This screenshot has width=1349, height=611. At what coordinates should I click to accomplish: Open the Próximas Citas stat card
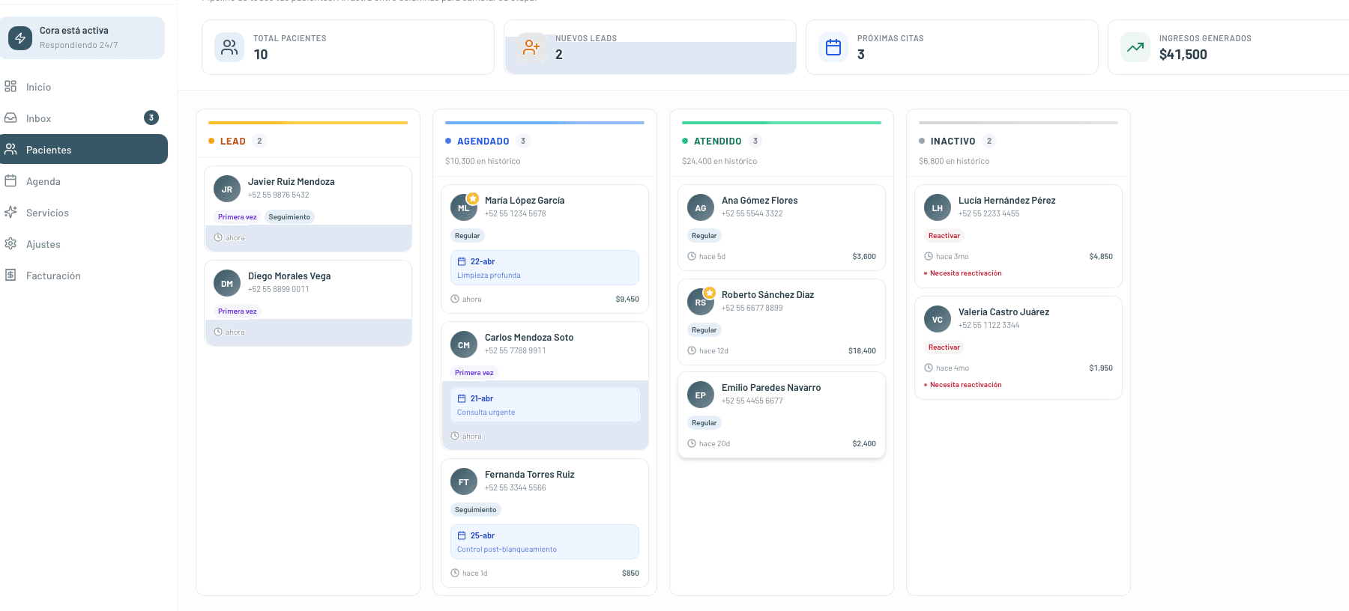click(x=952, y=47)
